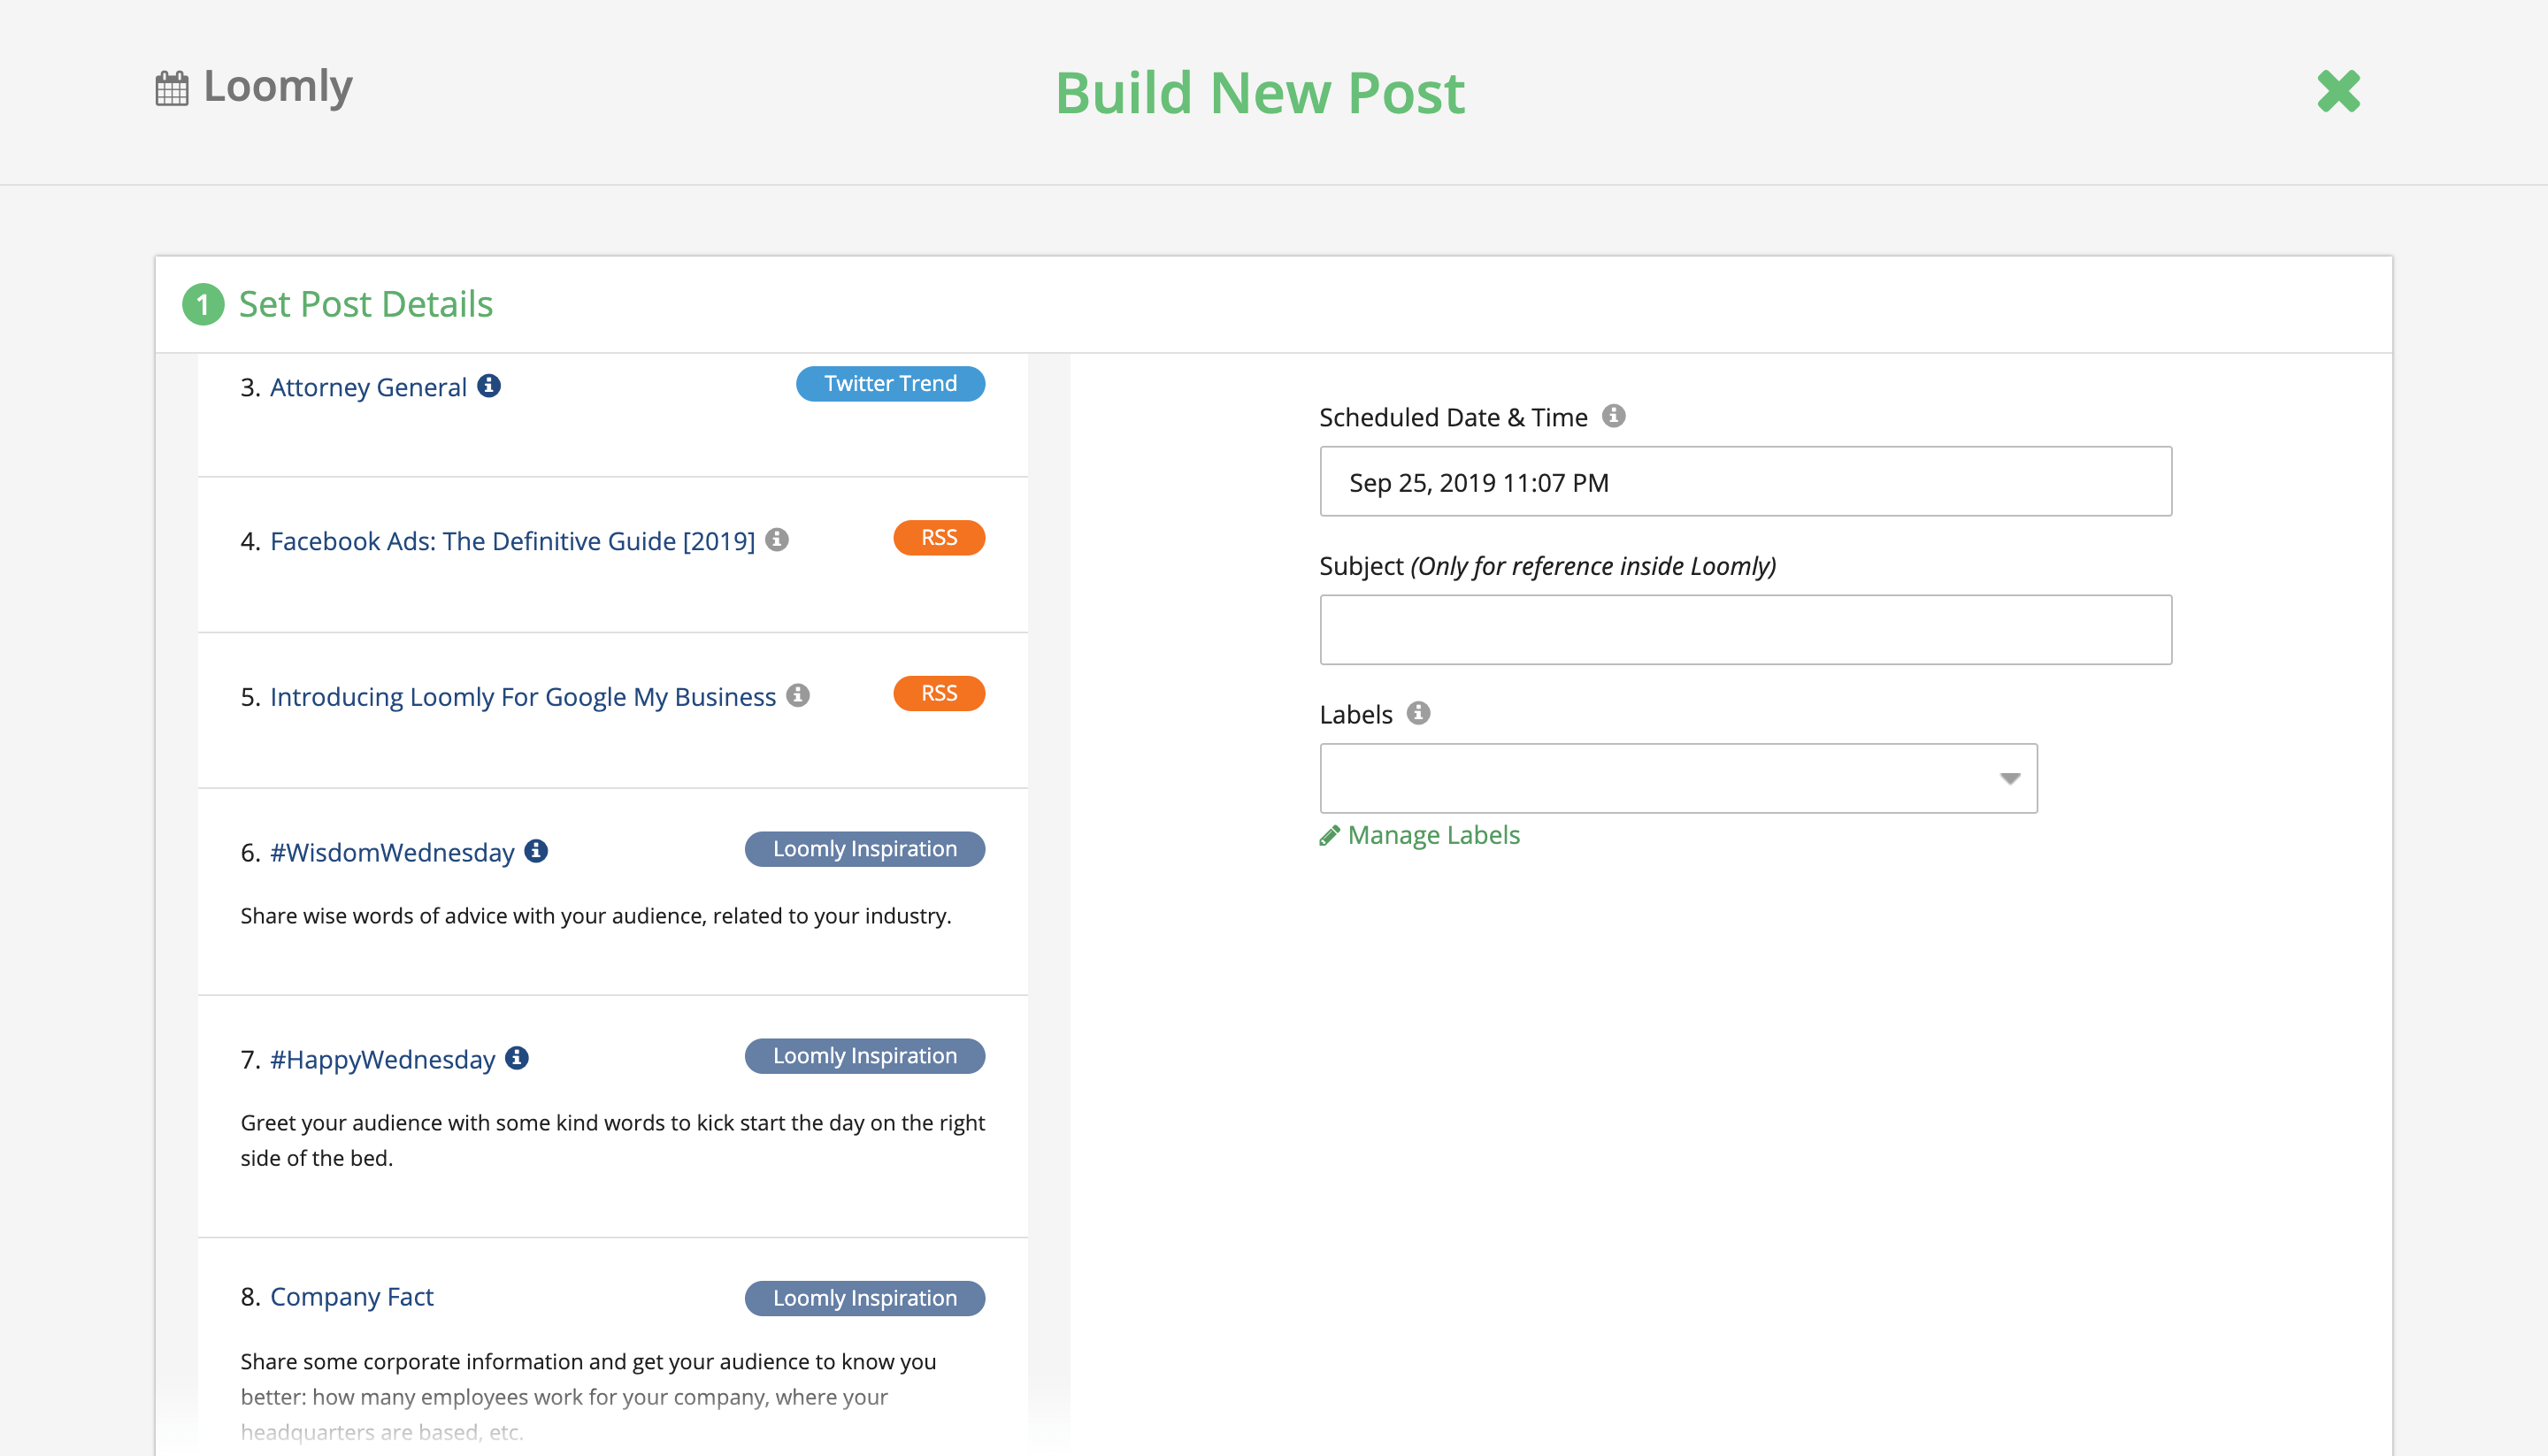Select the Set Post Details step
This screenshot has width=2548, height=1456.
pyautogui.click(x=365, y=304)
